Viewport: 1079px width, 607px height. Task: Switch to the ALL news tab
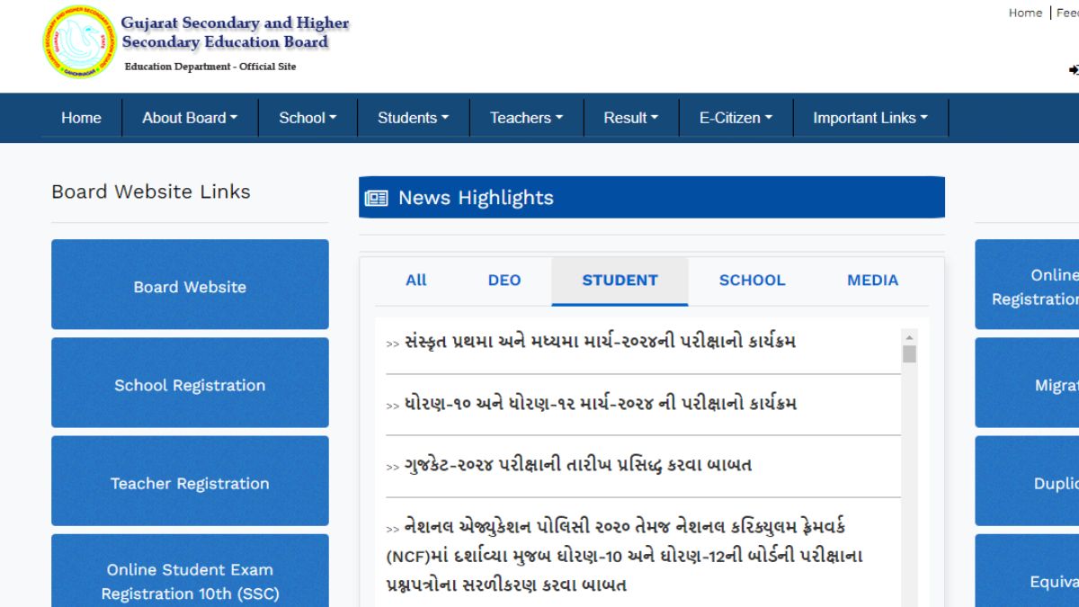415,281
